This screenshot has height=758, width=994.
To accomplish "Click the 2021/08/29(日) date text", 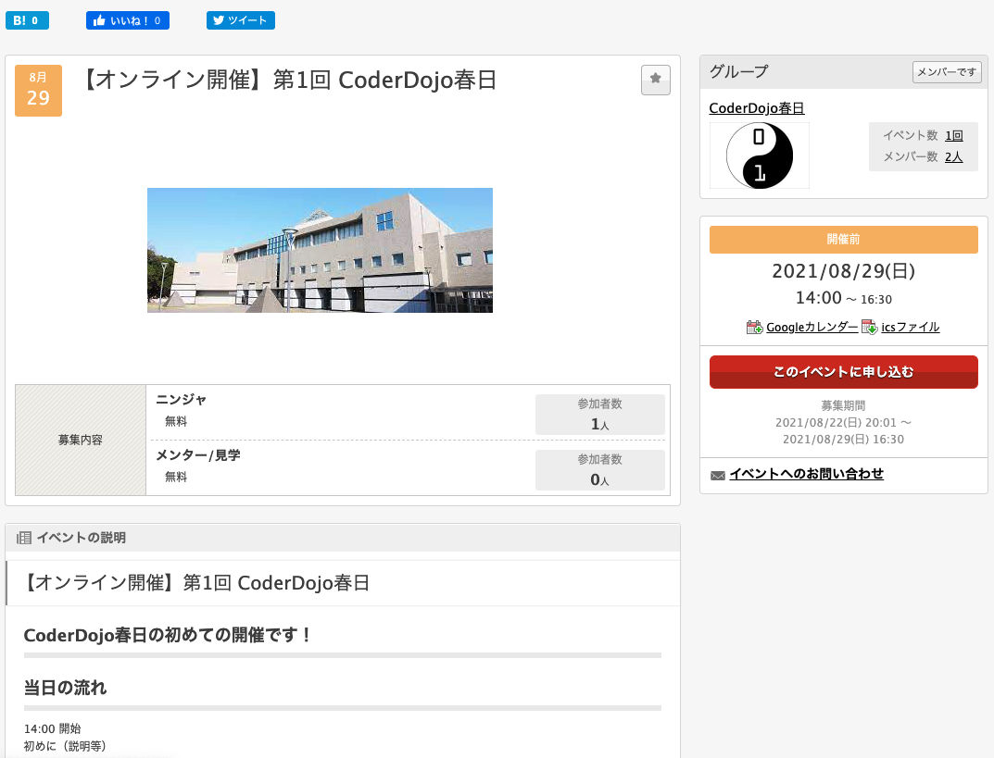I will pos(843,271).
